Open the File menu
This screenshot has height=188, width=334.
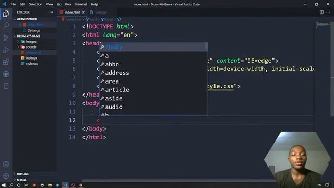(x=13, y=4)
